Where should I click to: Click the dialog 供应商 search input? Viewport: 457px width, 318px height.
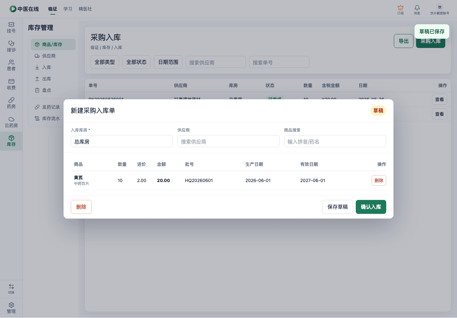[228, 141]
